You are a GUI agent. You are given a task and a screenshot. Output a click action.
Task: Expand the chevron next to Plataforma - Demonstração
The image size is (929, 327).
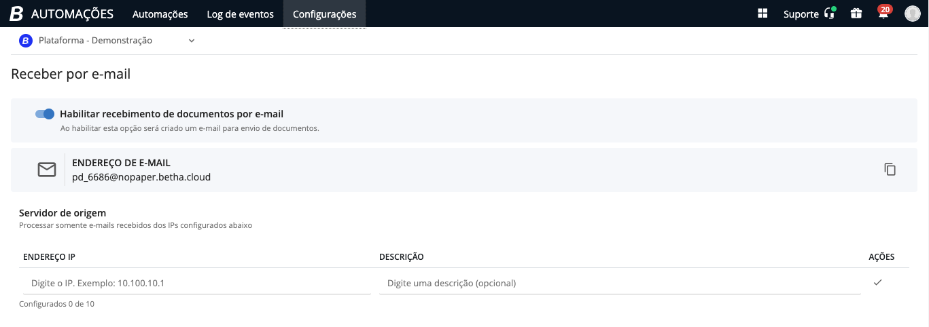(192, 41)
